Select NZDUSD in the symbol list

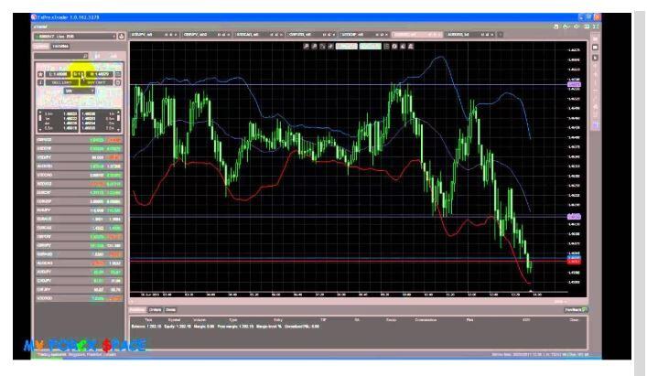(79, 184)
